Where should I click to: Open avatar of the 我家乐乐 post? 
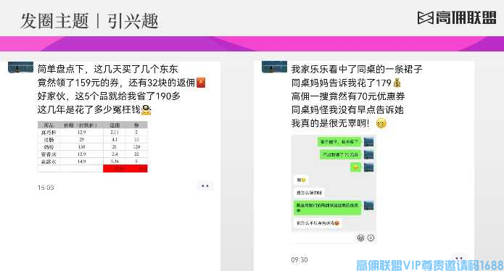(x=274, y=67)
